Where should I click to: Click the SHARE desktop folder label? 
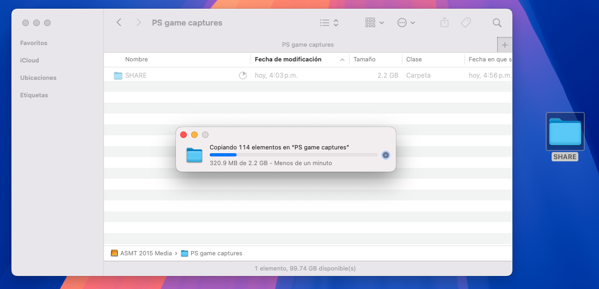click(565, 156)
